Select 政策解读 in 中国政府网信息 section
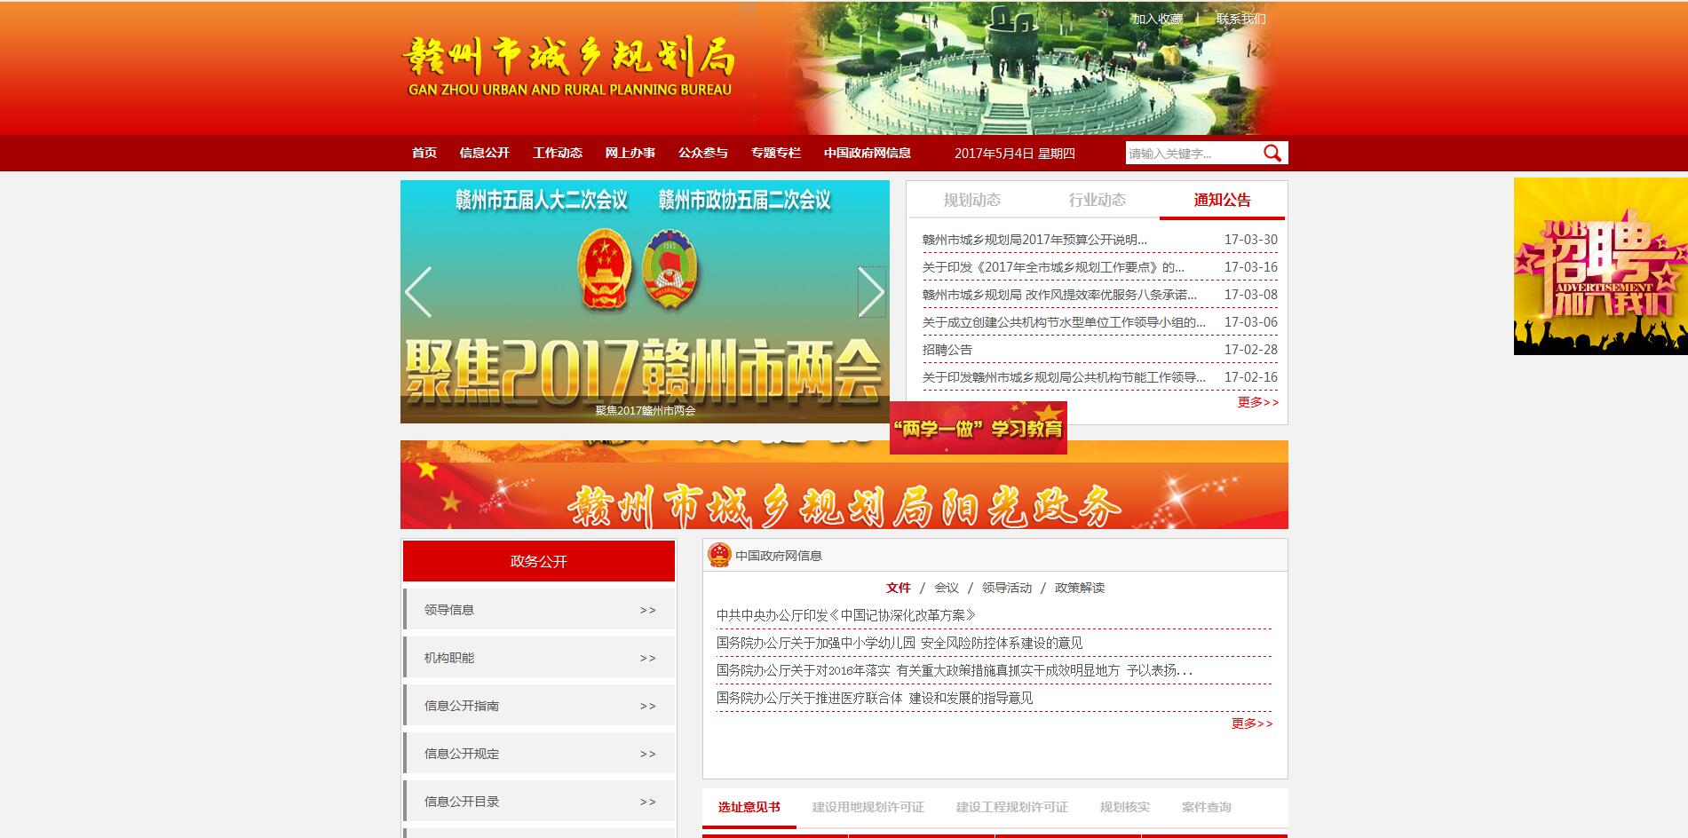This screenshot has height=838, width=1688. coord(1079,588)
